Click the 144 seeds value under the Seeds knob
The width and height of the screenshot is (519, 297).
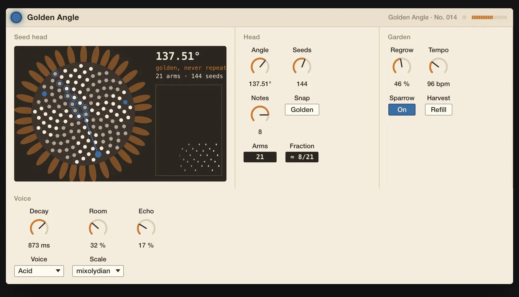click(302, 84)
